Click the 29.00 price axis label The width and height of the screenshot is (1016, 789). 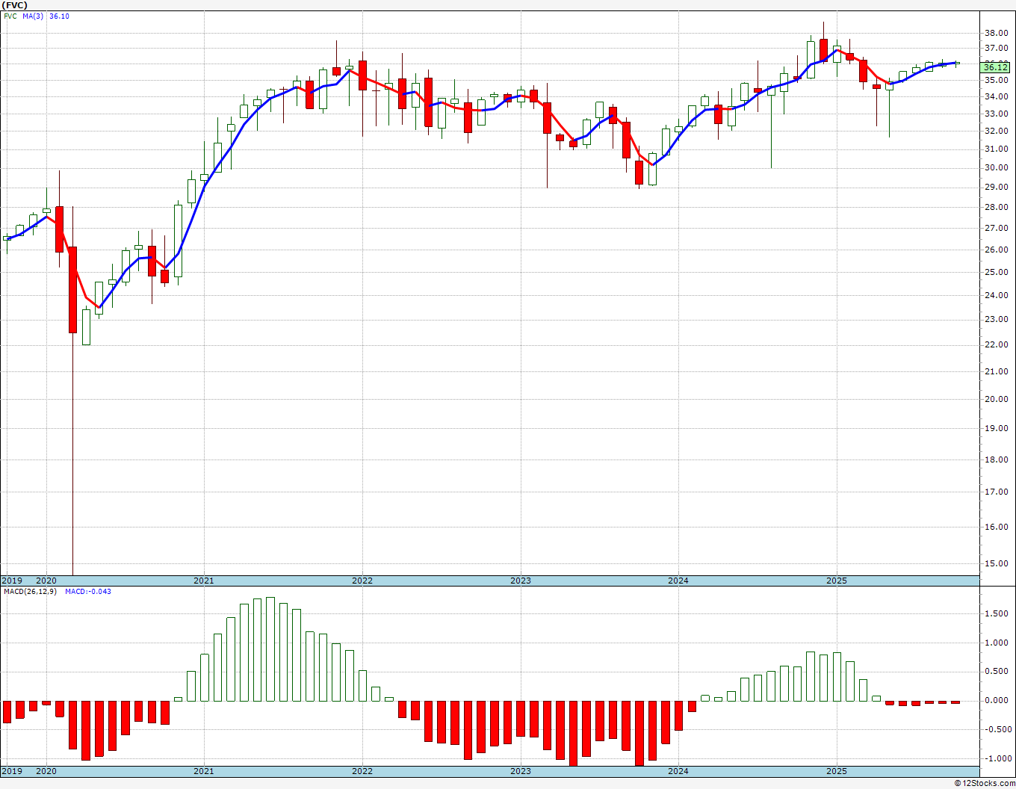click(996, 187)
